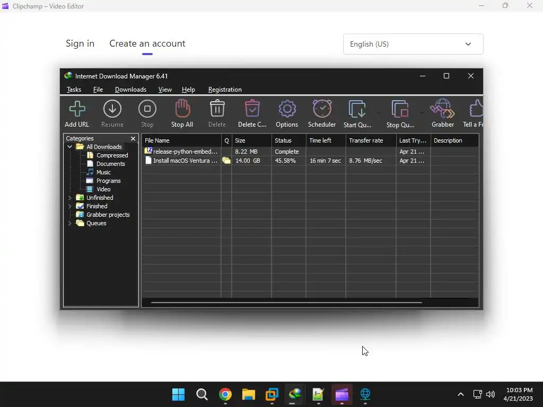The height and width of the screenshot is (407, 543).
Task: Open Google Chrome from taskbar
Action: click(225, 394)
